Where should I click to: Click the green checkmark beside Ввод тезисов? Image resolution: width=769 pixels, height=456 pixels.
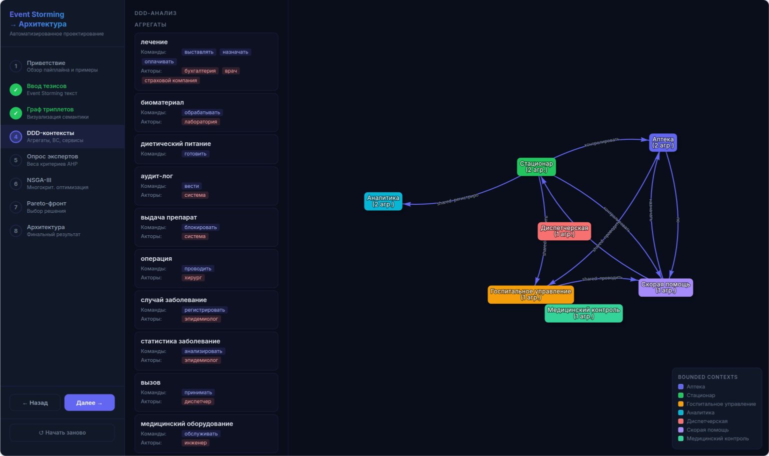[15, 89]
